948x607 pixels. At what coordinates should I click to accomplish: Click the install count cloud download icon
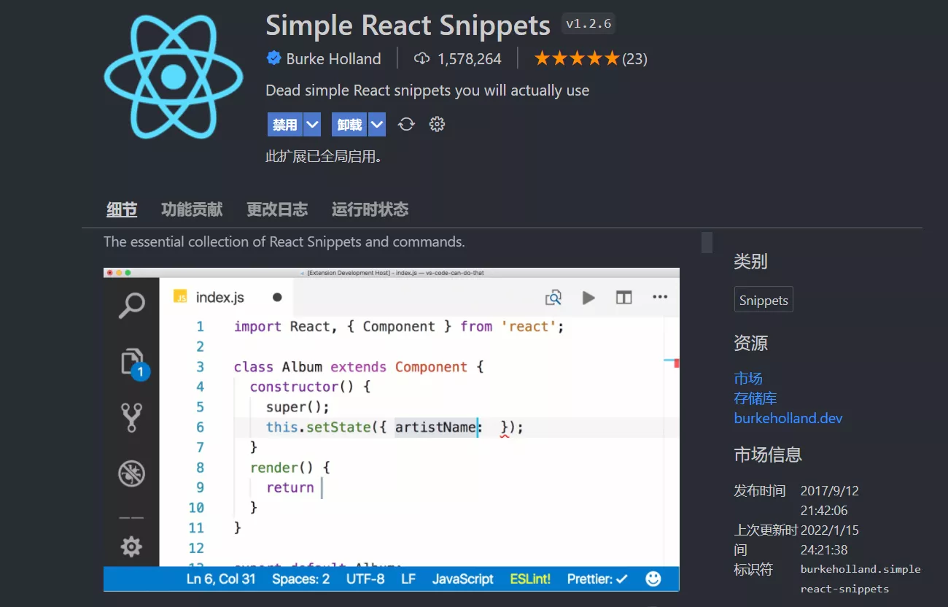click(421, 58)
